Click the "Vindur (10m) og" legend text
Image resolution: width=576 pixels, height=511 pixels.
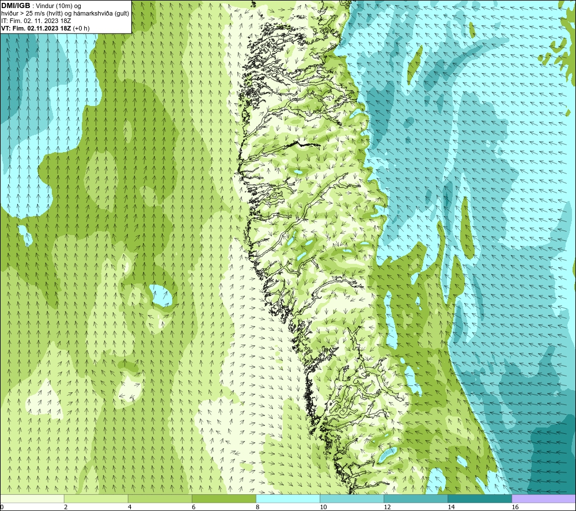click(x=58, y=6)
